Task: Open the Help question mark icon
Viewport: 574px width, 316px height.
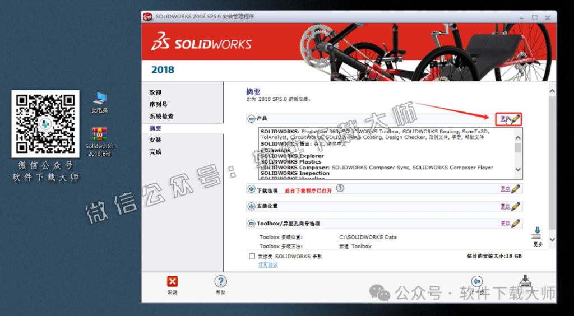Action: (220, 281)
